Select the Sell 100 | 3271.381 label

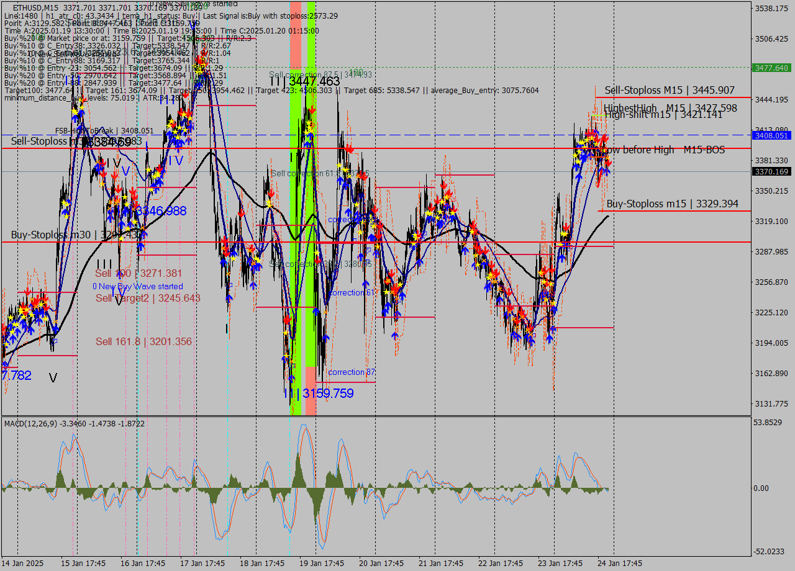click(139, 273)
